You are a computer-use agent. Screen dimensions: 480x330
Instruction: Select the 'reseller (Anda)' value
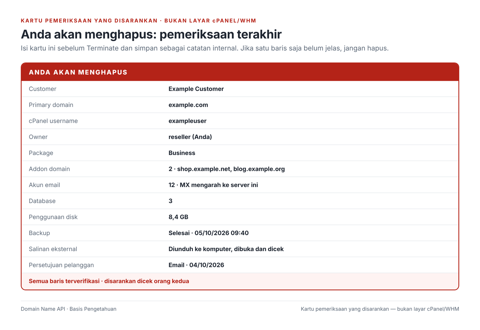190,137
